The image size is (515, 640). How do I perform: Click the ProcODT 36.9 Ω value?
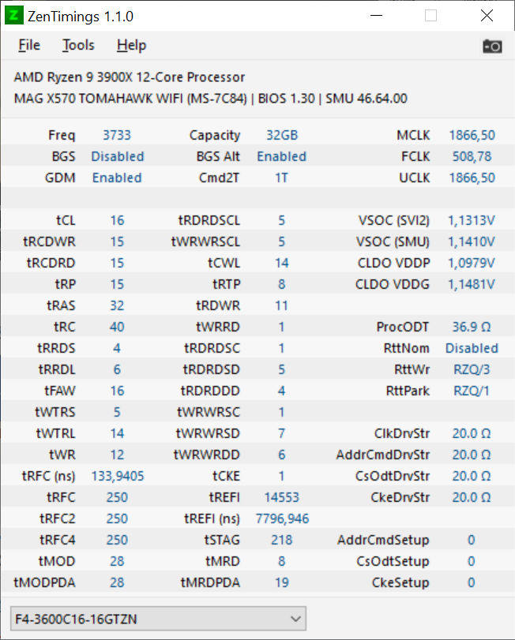472,327
